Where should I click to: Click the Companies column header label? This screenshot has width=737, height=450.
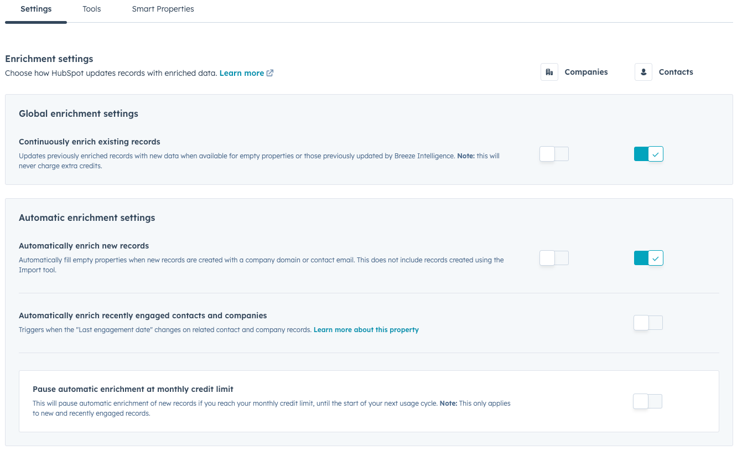pos(586,71)
